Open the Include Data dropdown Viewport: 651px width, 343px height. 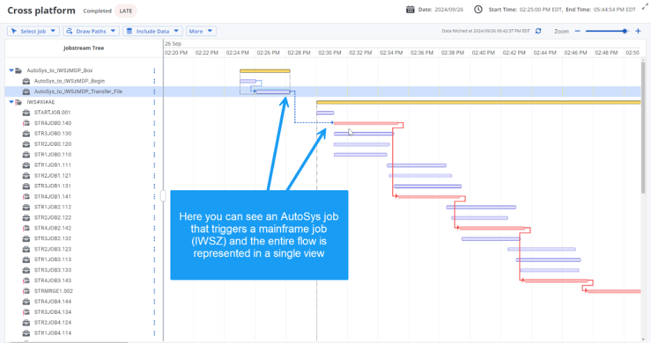click(153, 31)
